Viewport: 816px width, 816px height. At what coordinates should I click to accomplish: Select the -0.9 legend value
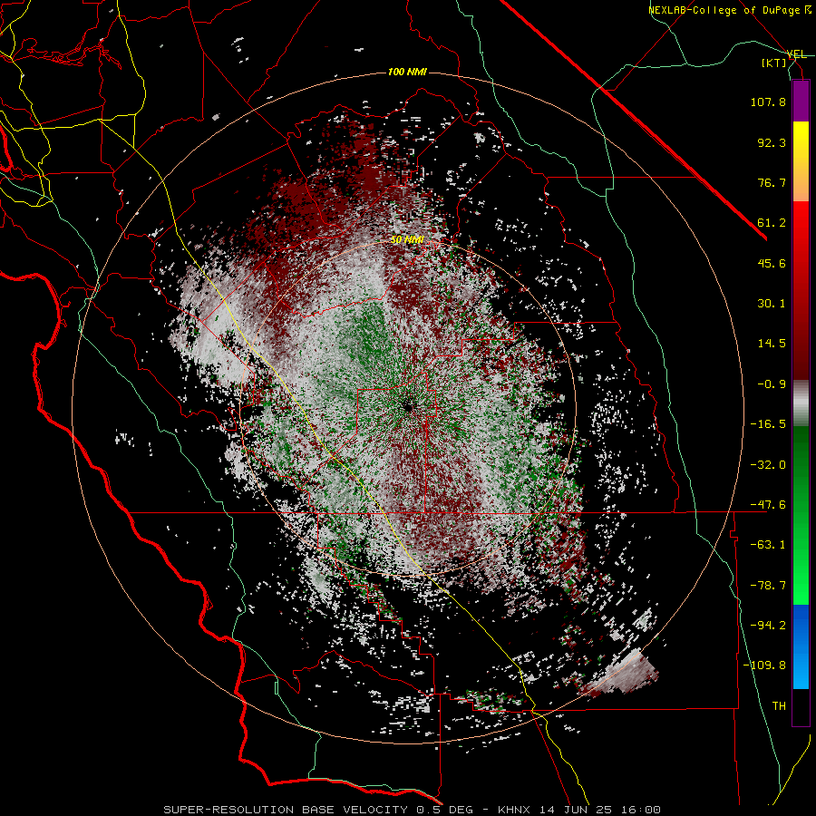772,384
